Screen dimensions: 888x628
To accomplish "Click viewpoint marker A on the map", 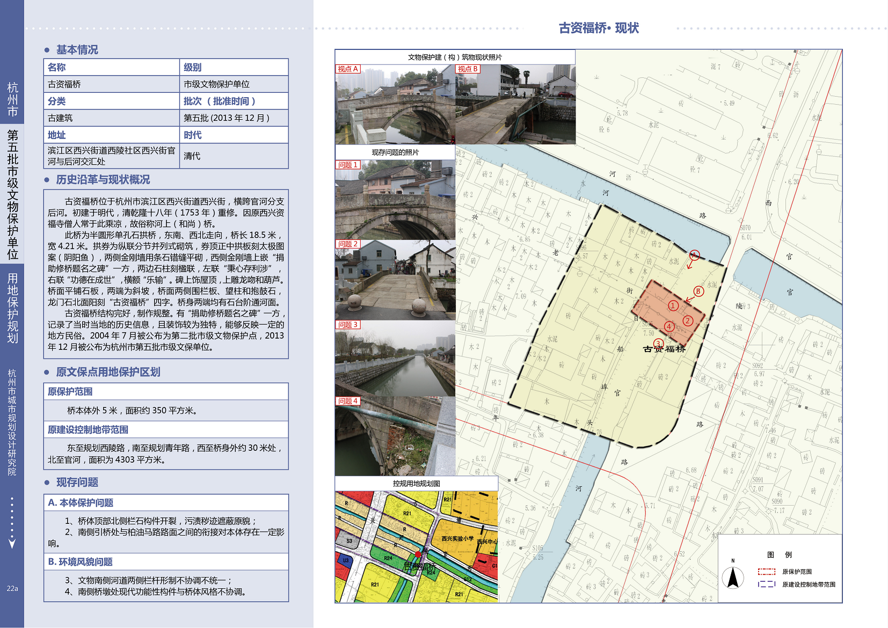I will (694, 255).
